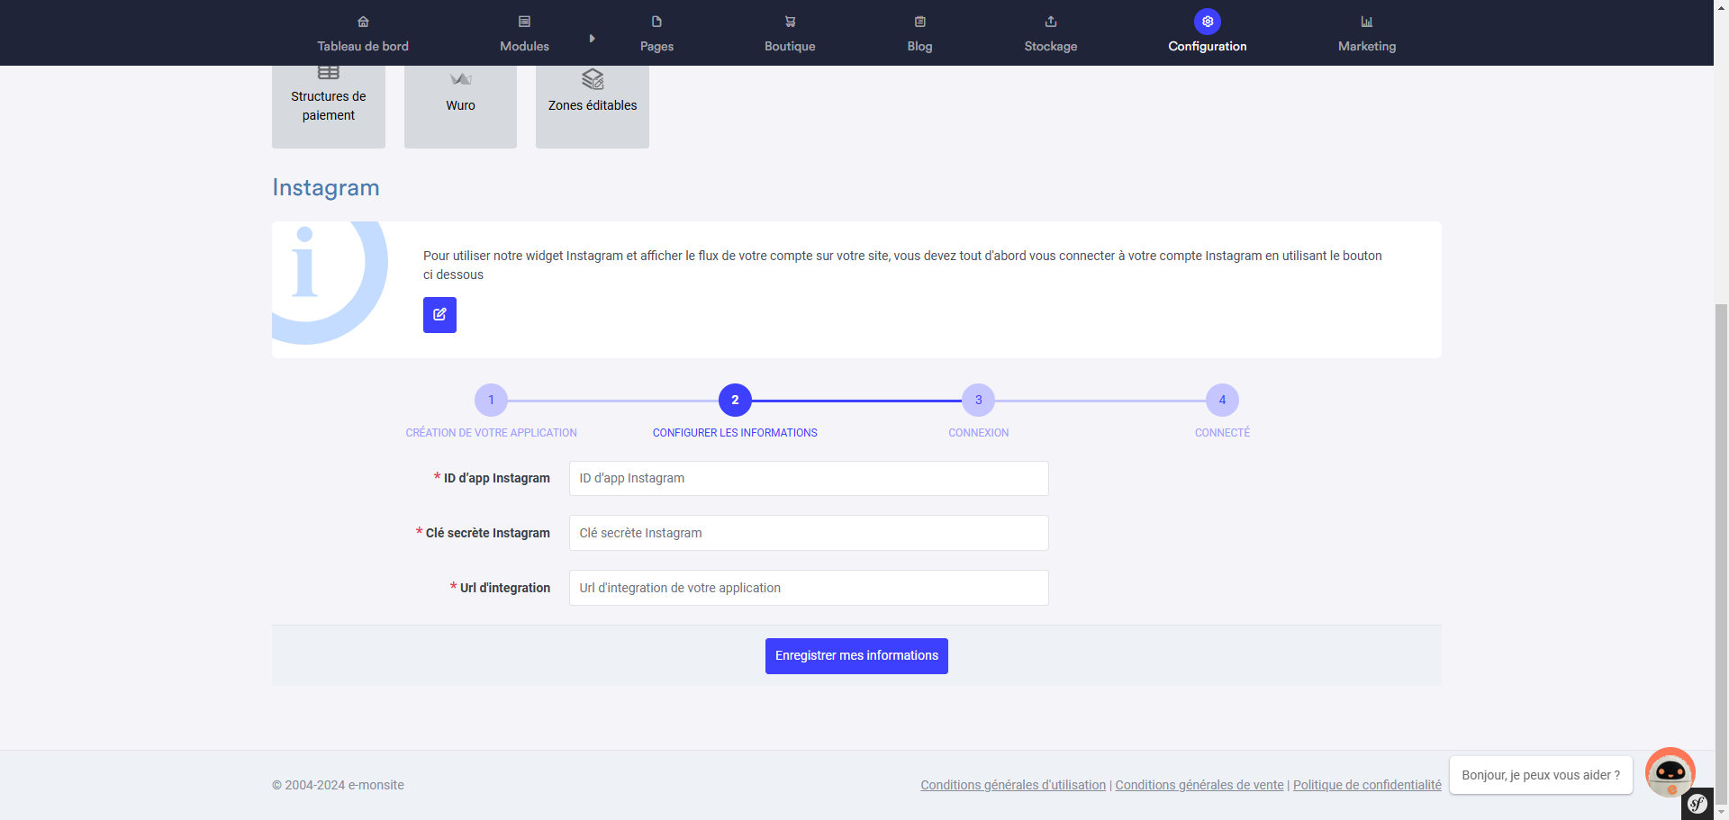Screen dimensions: 1729x820
Task: Click the CONFIGURER LES INFORMATIONS step label
Action: [735, 433]
